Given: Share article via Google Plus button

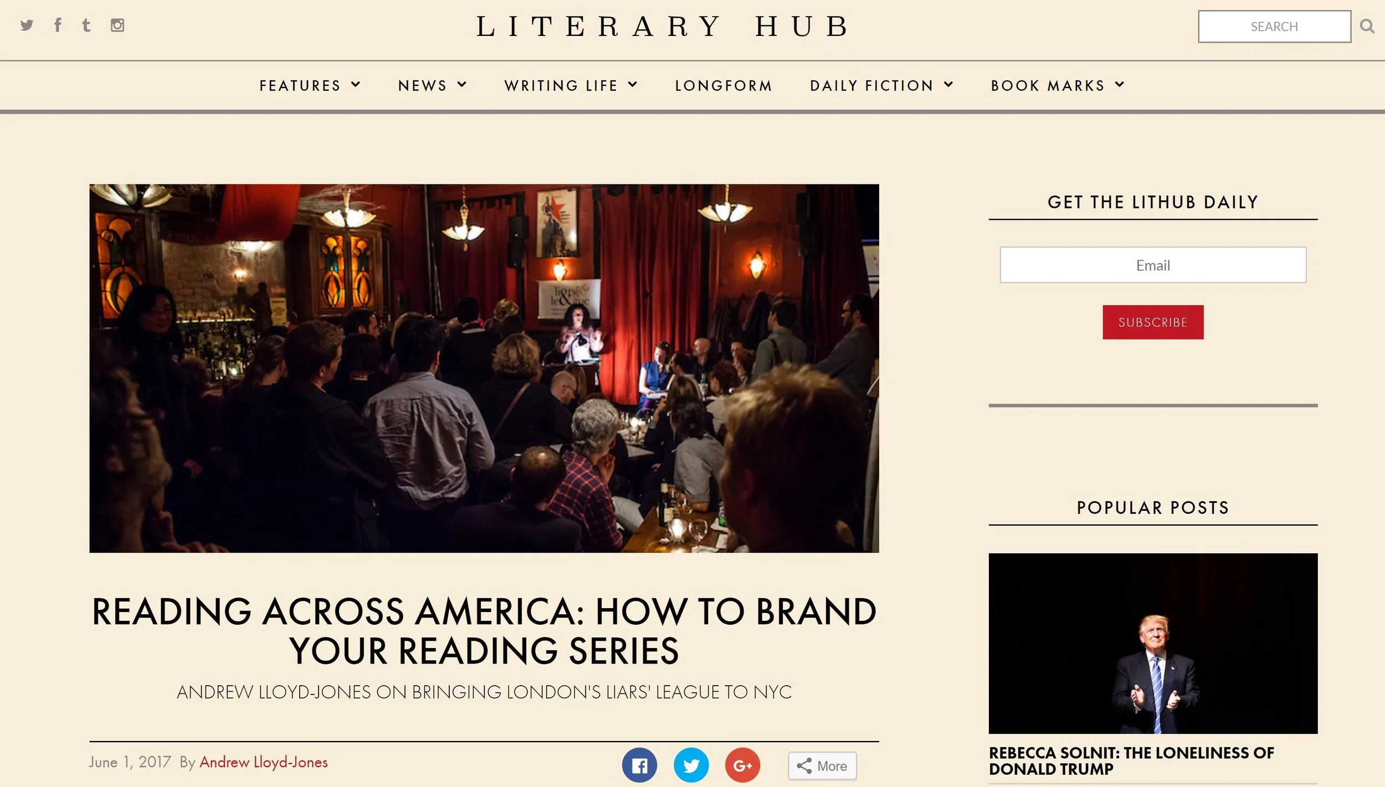Looking at the screenshot, I should pos(742,765).
